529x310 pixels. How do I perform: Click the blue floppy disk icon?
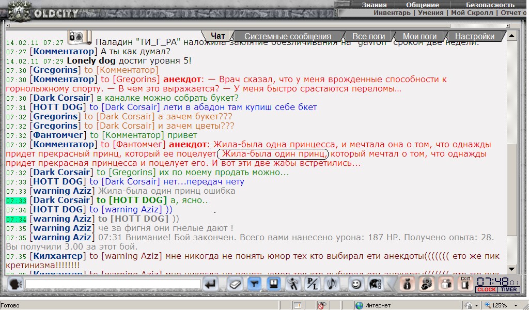274,284
